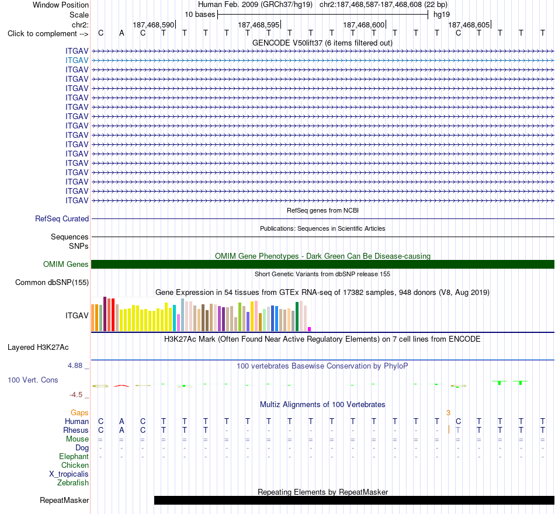Image resolution: width=555 pixels, height=514 pixels.
Task: Click position marker 187,468,595
Action: [x=259, y=25]
